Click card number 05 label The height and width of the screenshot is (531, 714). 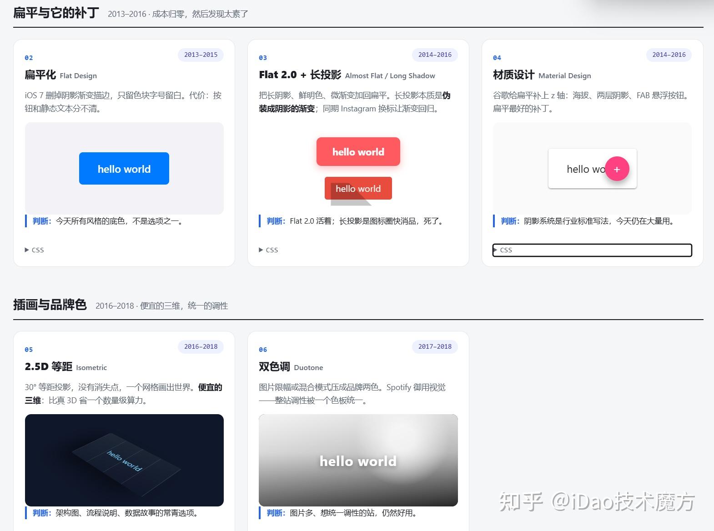[x=29, y=350]
